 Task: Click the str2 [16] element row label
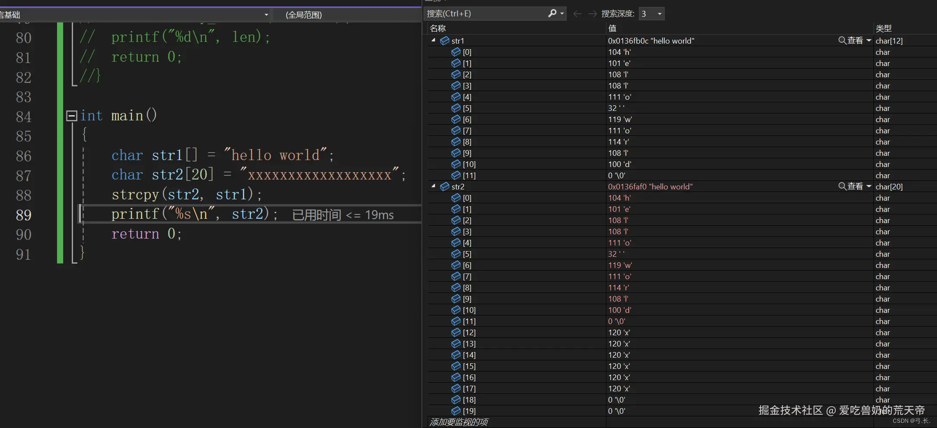[x=469, y=377]
